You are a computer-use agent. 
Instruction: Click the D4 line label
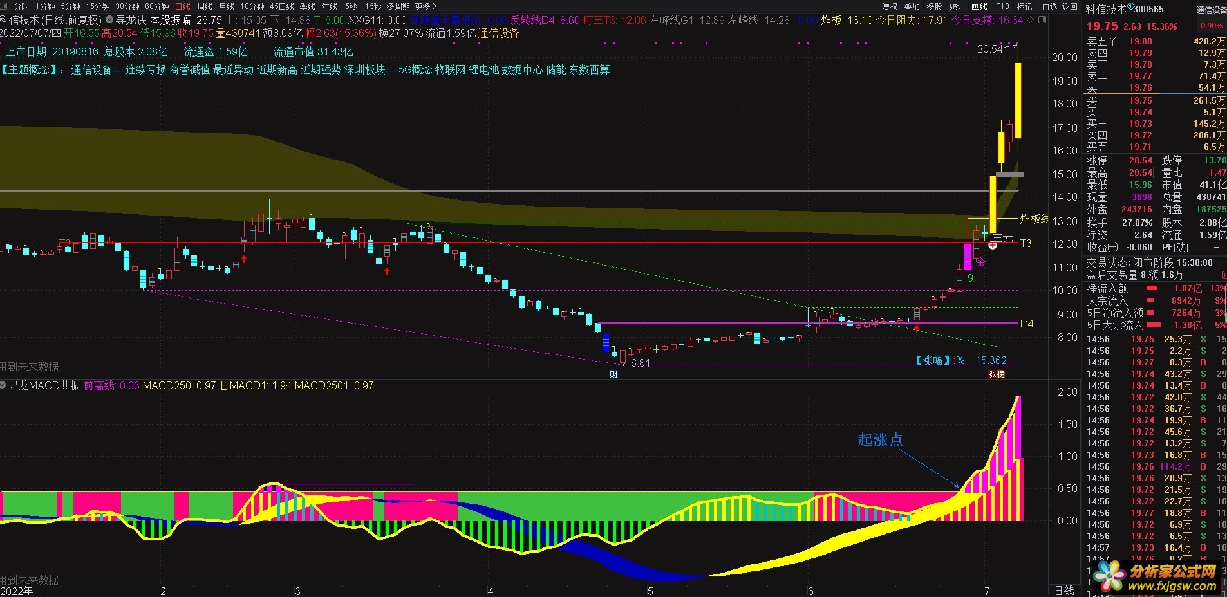click(x=1027, y=324)
